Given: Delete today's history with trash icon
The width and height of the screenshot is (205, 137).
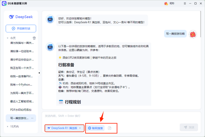Looking at the screenshot, I should point(34,38).
